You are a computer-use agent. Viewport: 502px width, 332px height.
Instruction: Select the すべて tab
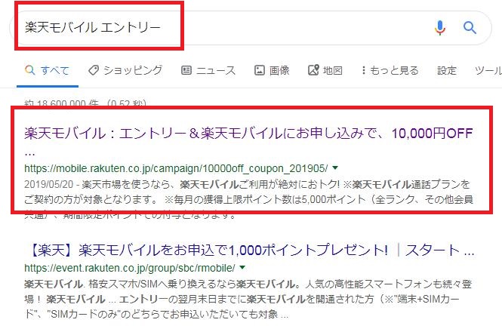click(48, 70)
